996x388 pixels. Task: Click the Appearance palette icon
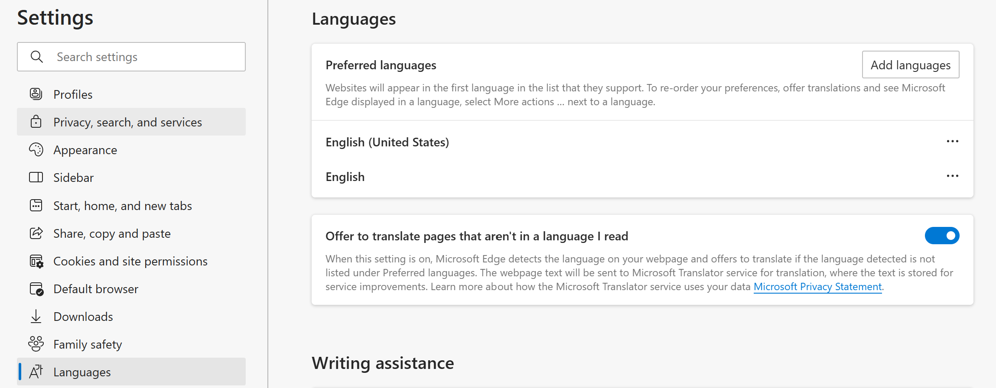pos(36,150)
